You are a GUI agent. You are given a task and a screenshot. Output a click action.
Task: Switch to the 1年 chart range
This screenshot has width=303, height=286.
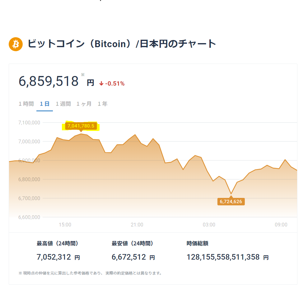(x=102, y=104)
